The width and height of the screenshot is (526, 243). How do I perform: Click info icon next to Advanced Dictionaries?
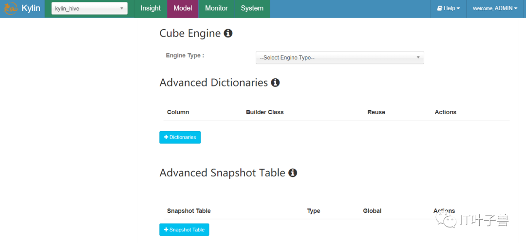[275, 82]
